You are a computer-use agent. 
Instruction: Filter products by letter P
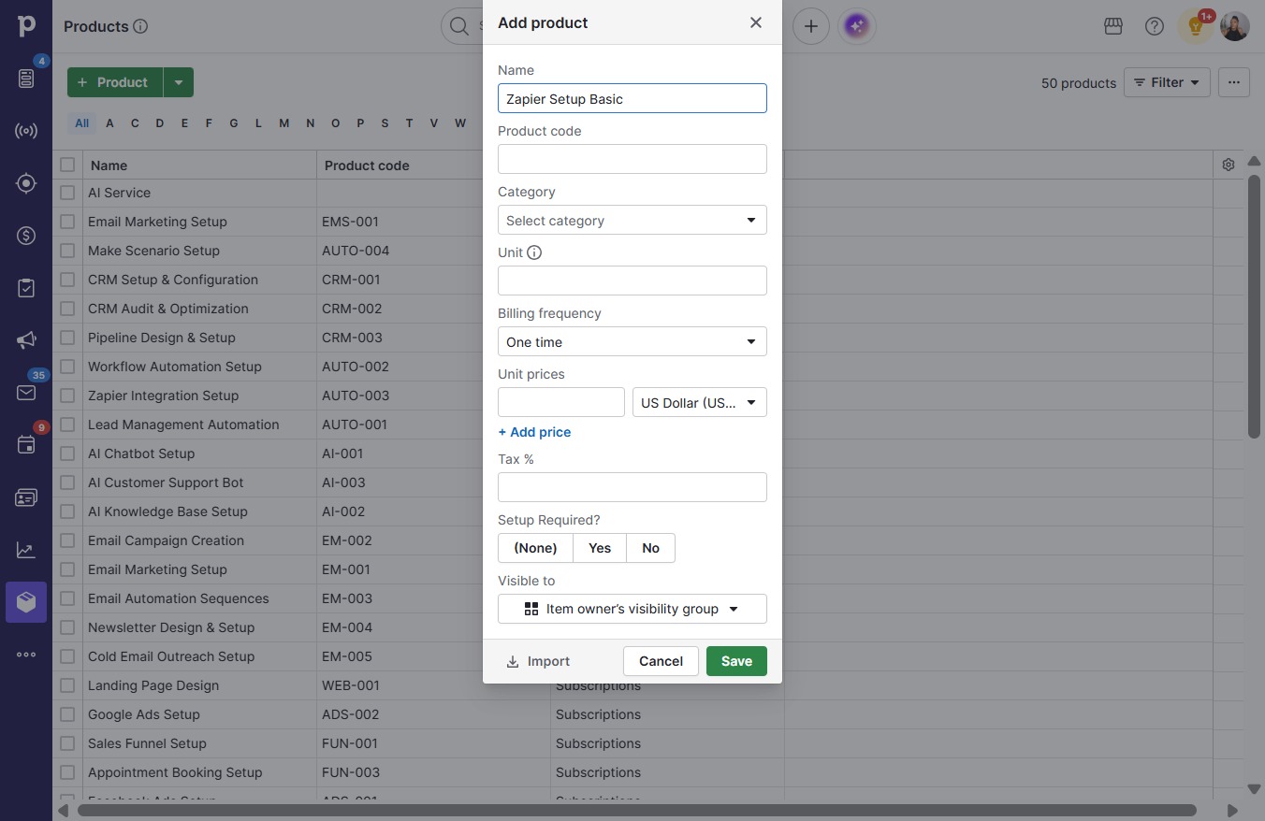pos(360,122)
